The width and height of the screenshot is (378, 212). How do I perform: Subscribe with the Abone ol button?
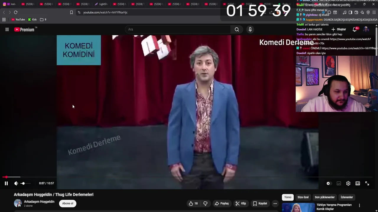click(68, 203)
